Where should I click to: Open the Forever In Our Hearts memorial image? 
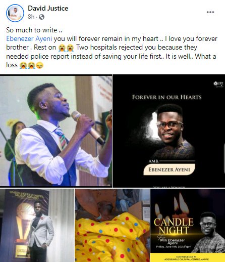point(168,131)
